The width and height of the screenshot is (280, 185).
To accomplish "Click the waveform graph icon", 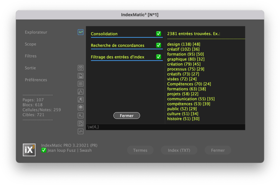I will coord(81,131).
